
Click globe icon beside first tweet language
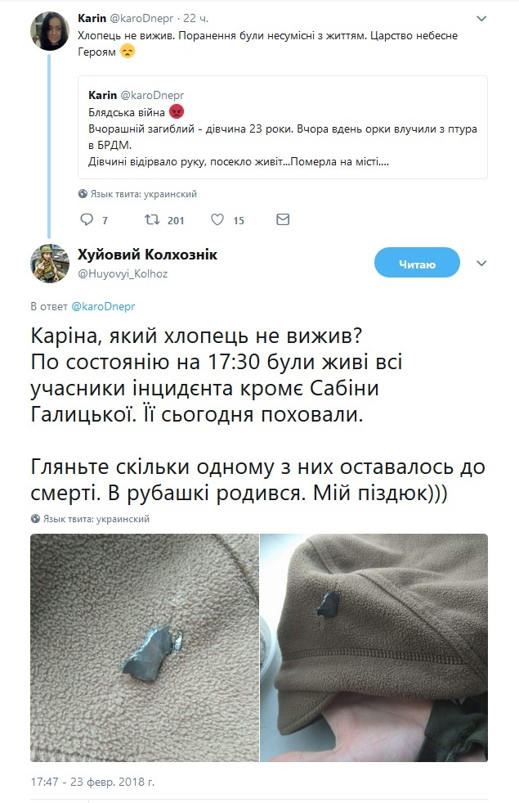coord(83,193)
